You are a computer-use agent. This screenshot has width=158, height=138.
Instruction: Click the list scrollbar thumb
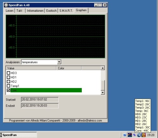[x=103, y=85]
